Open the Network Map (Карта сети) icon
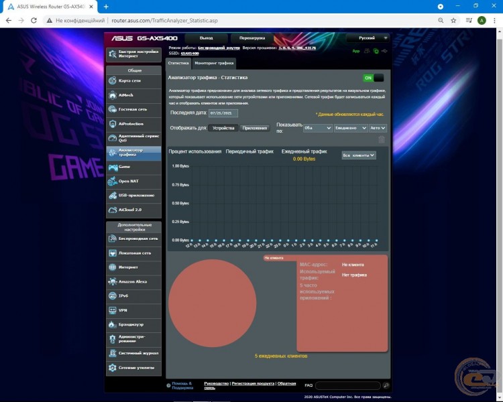This screenshot has height=402, width=503. click(112, 80)
